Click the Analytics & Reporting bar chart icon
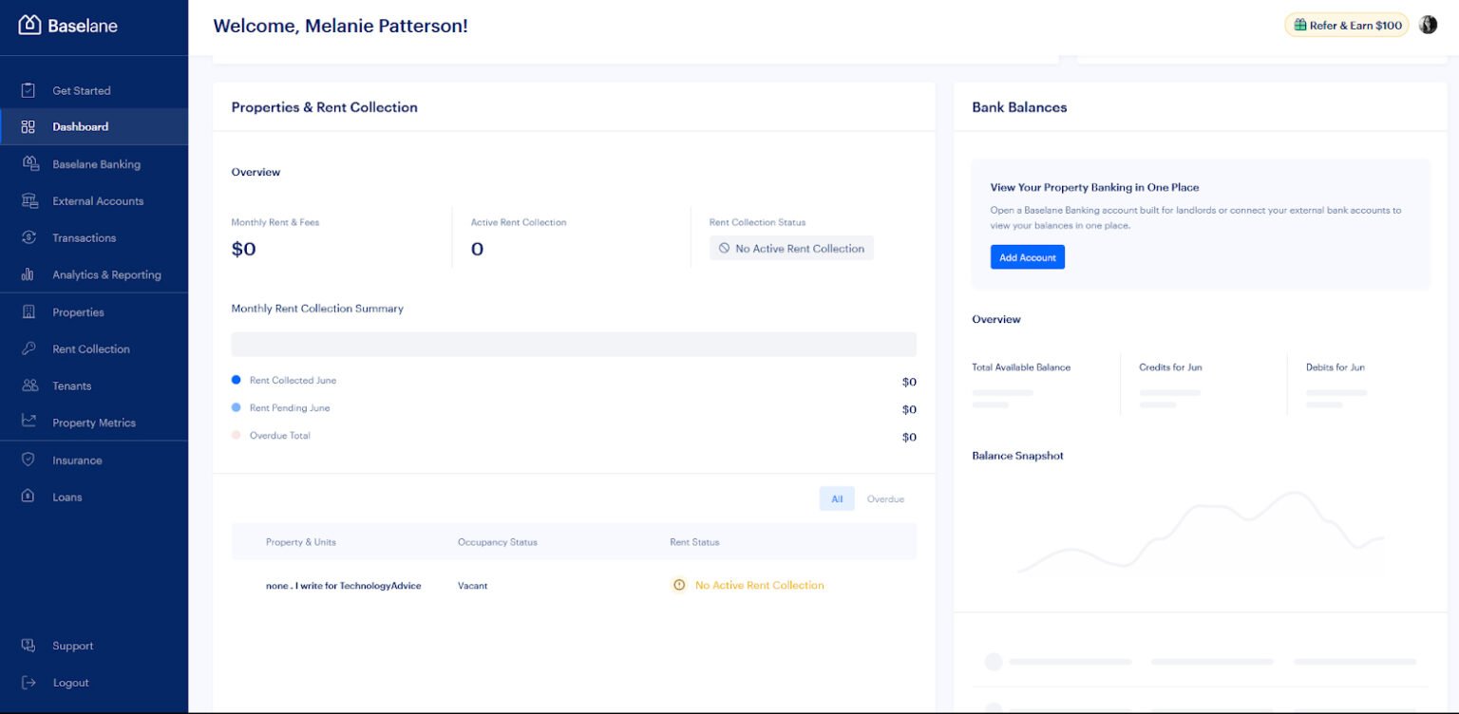Screen dimensions: 1459x714 [x=28, y=274]
